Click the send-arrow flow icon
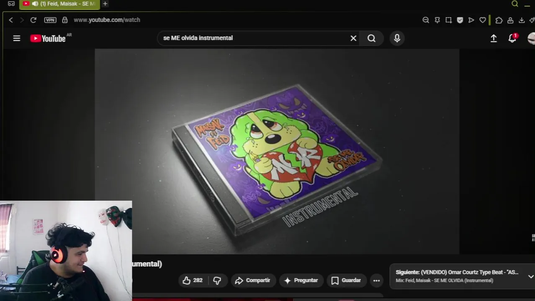 point(471,20)
